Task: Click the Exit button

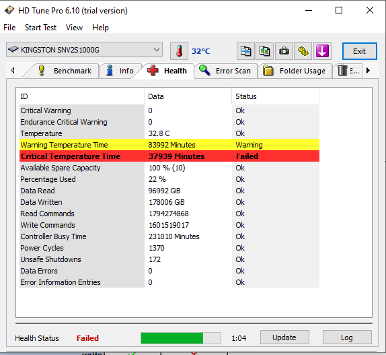Action: pos(359,51)
